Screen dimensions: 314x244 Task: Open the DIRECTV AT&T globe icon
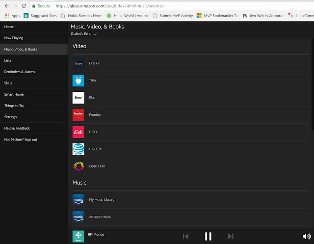[x=78, y=149]
